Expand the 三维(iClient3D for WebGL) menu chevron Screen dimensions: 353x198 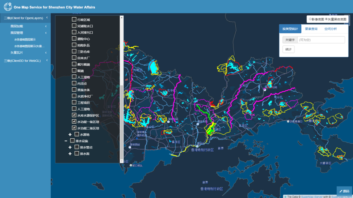pos(47,60)
